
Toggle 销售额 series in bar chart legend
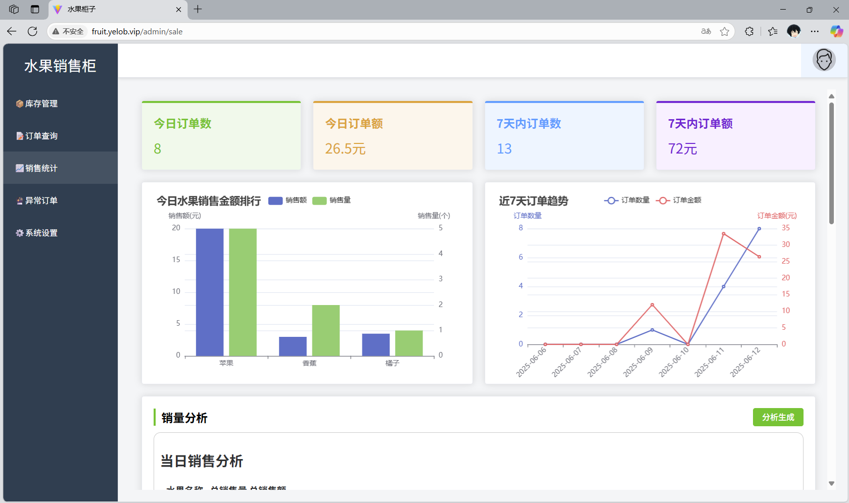click(288, 200)
